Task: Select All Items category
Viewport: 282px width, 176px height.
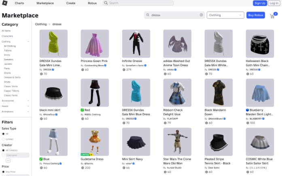Action: [x=6, y=31]
